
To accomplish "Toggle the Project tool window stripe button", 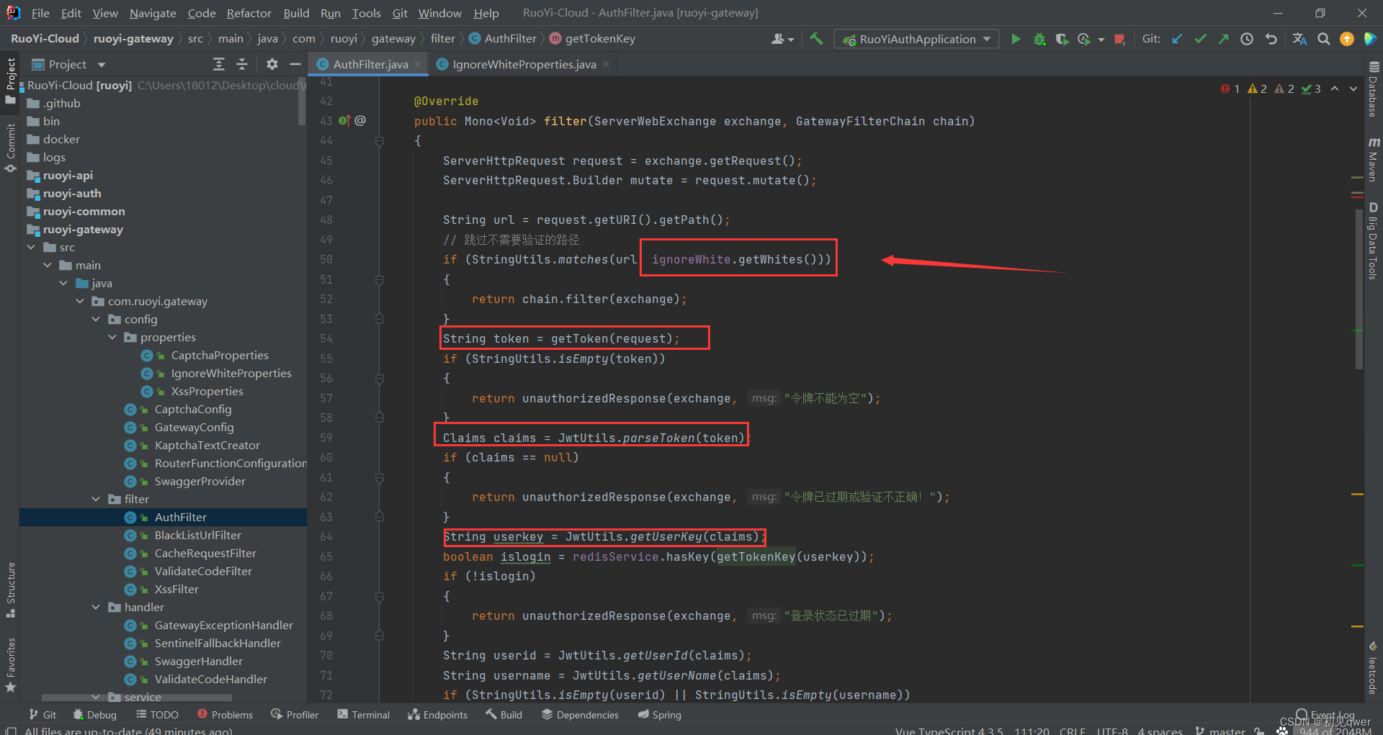I will coord(10,81).
